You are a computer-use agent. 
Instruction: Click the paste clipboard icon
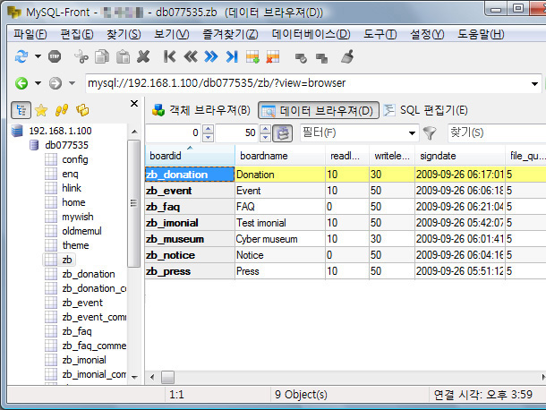[123, 56]
